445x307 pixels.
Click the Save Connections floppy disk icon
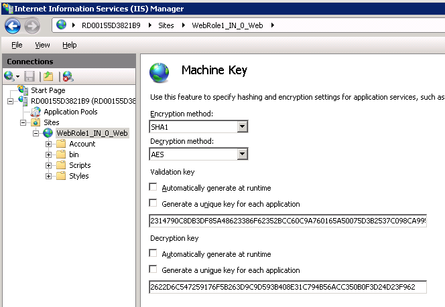[x=29, y=76]
